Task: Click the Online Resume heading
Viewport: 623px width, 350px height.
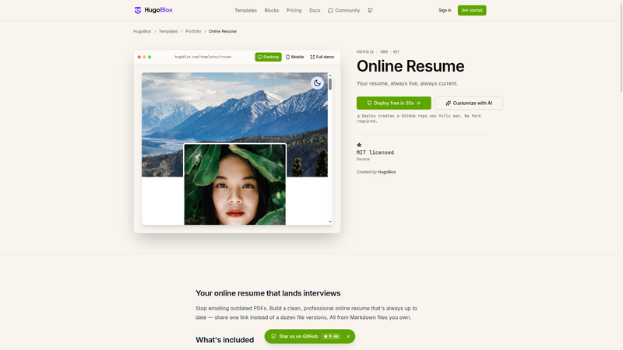Action: coord(410,66)
